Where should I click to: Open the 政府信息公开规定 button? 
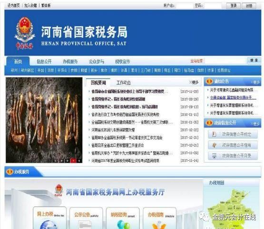[x=233, y=134]
